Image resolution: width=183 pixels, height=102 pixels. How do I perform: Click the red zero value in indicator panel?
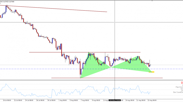click(182, 83)
